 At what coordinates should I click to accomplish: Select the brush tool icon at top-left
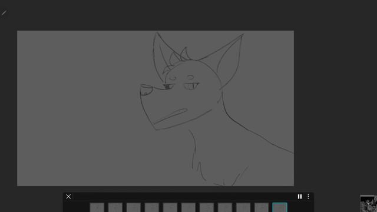pos(4,13)
